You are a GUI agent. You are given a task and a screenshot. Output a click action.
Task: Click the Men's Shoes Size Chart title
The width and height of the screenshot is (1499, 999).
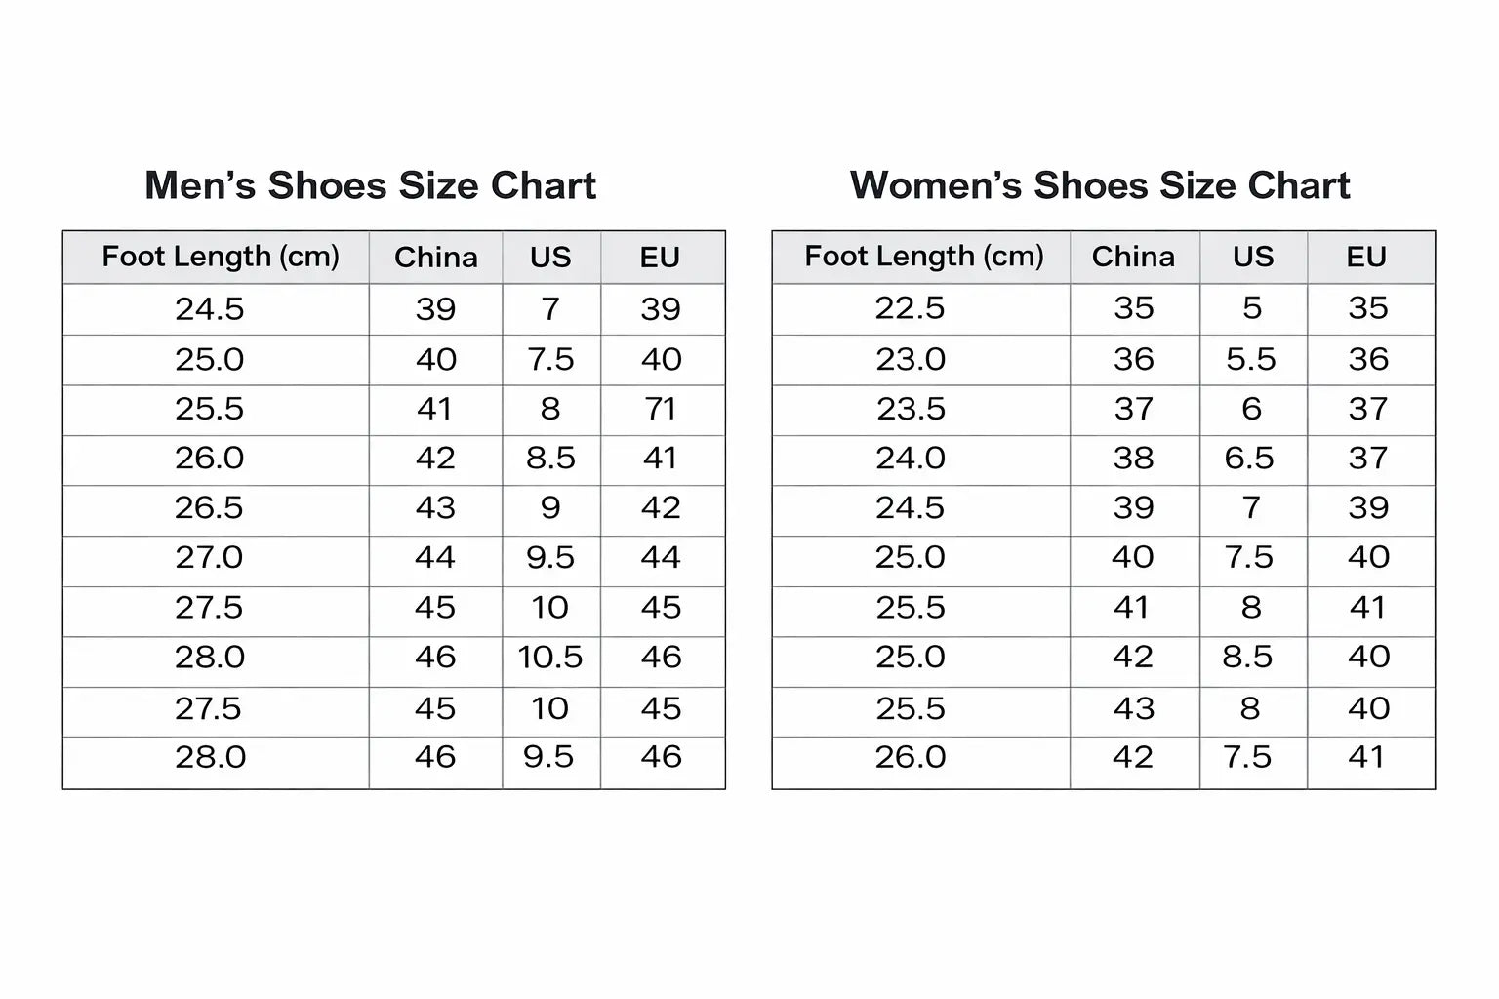point(370,185)
